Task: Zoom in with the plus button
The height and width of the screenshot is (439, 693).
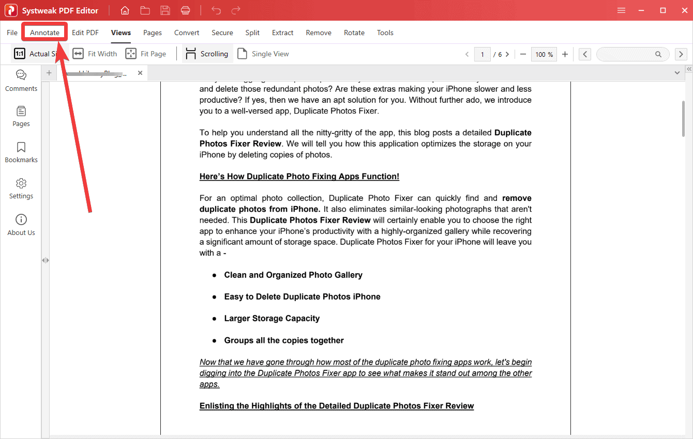Action: coord(565,54)
